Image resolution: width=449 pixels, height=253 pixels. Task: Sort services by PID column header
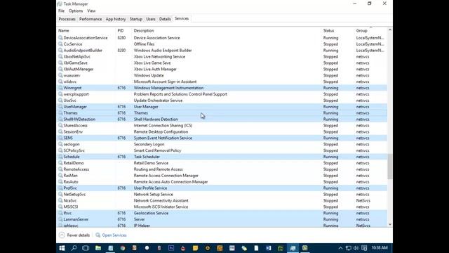tap(121, 30)
